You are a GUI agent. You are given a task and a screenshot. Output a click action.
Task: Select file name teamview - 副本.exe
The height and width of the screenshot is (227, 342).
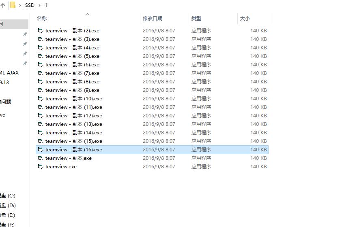coord(69,158)
